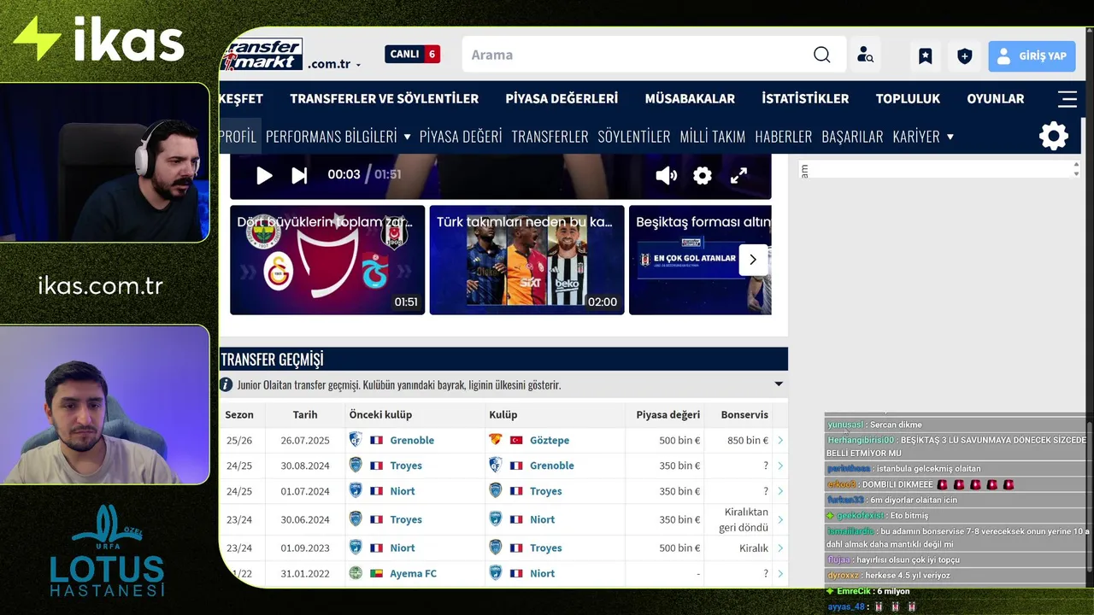Switch to the MİLLİ TAKIM tab
The height and width of the screenshot is (615, 1094).
point(713,136)
